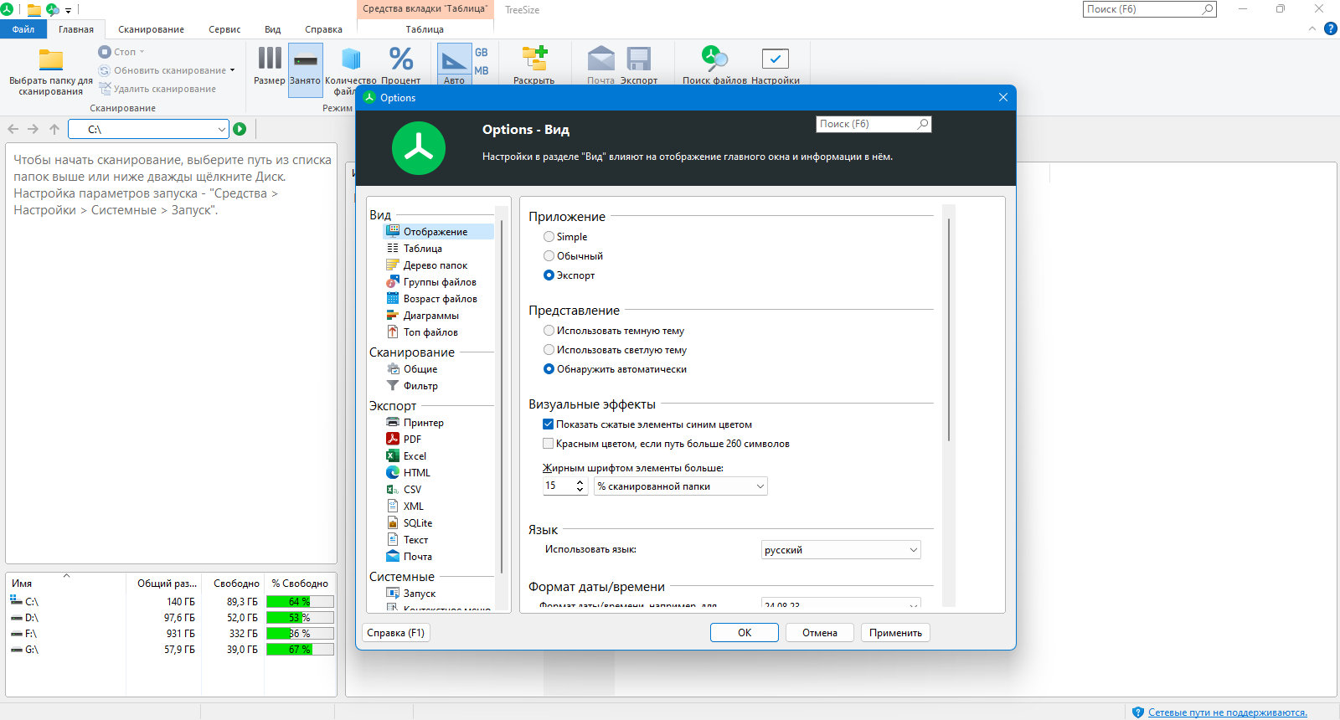Switch to the Сканирование ribbon tab
The width and height of the screenshot is (1340, 720).
[151, 29]
